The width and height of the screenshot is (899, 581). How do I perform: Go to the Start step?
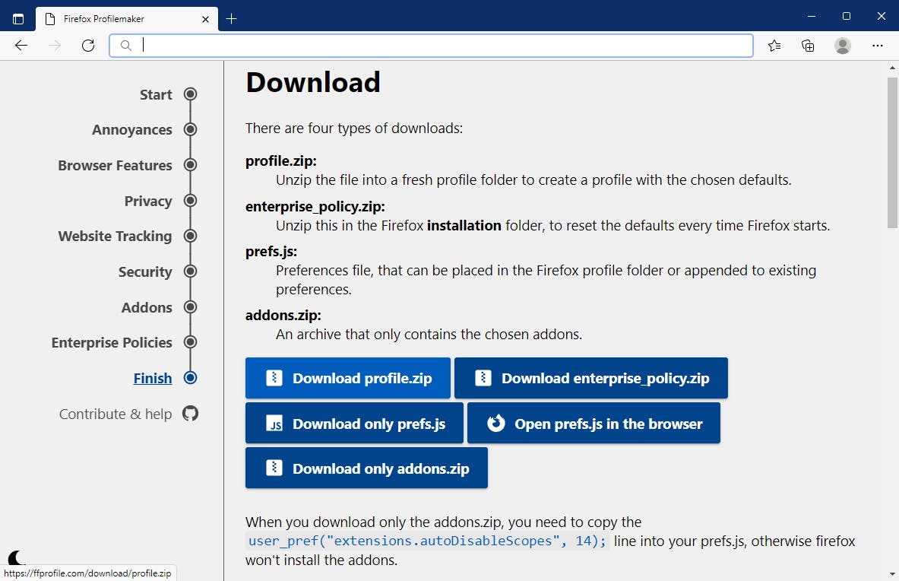point(156,94)
